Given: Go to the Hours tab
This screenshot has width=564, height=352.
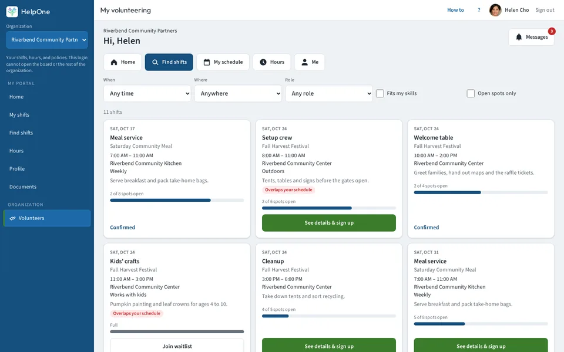Looking at the screenshot, I should coord(272,62).
